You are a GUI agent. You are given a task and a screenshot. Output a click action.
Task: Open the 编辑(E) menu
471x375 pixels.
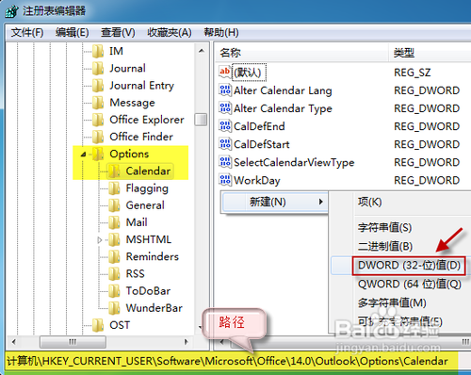click(72, 32)
